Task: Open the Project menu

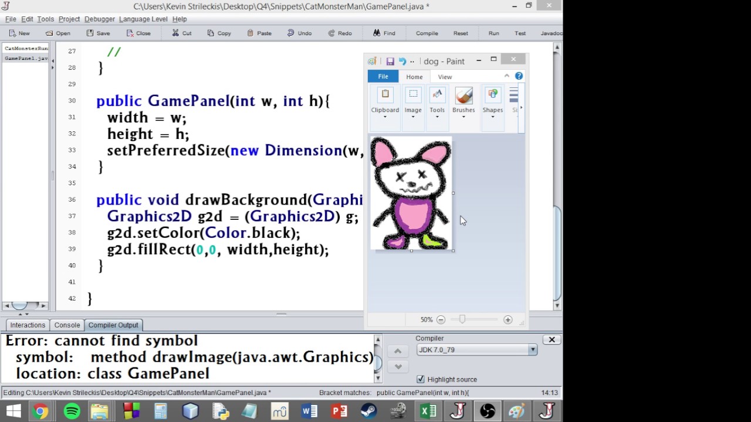Action: 69,19
